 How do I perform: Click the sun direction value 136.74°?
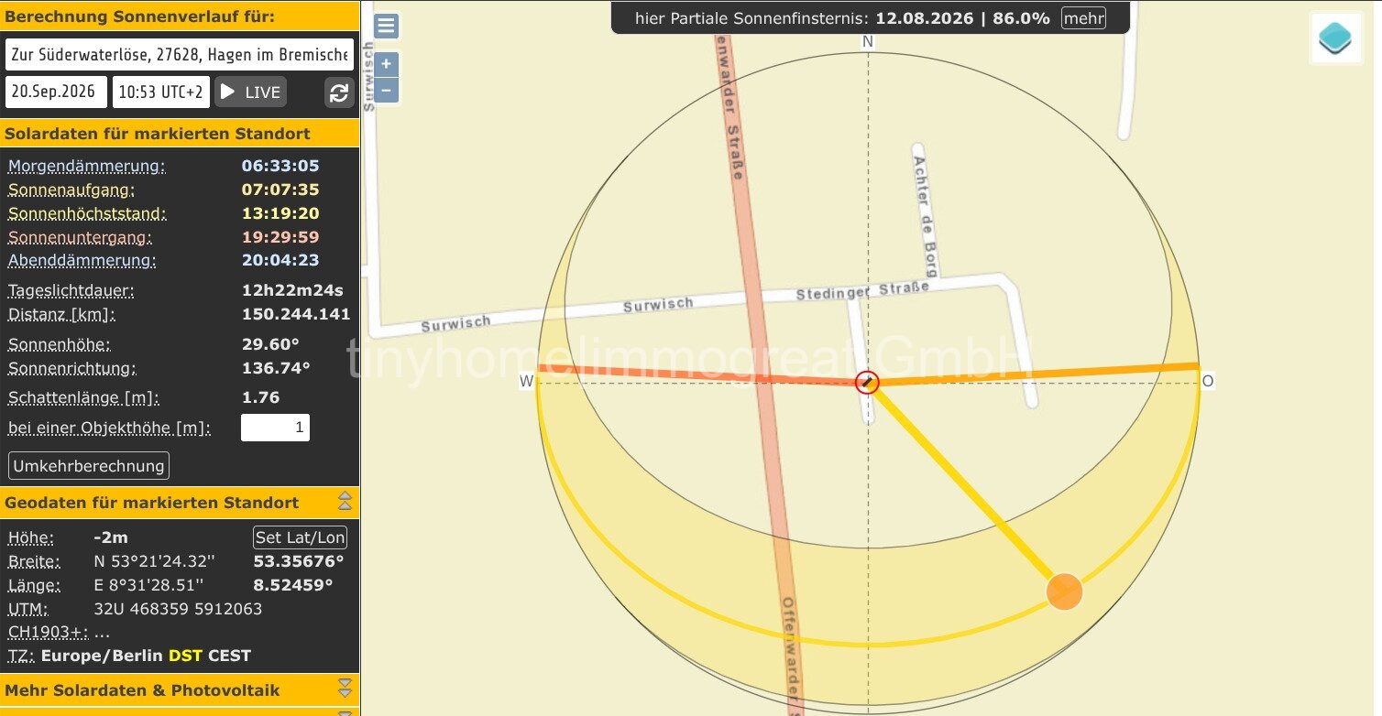click(276, 369)
